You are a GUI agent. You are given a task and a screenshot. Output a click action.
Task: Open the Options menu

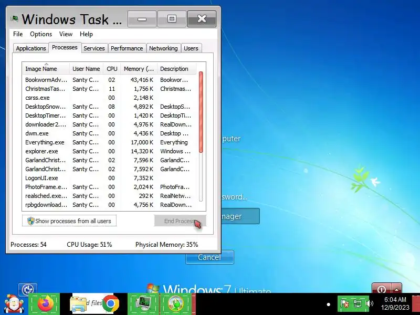click(41, 34)
